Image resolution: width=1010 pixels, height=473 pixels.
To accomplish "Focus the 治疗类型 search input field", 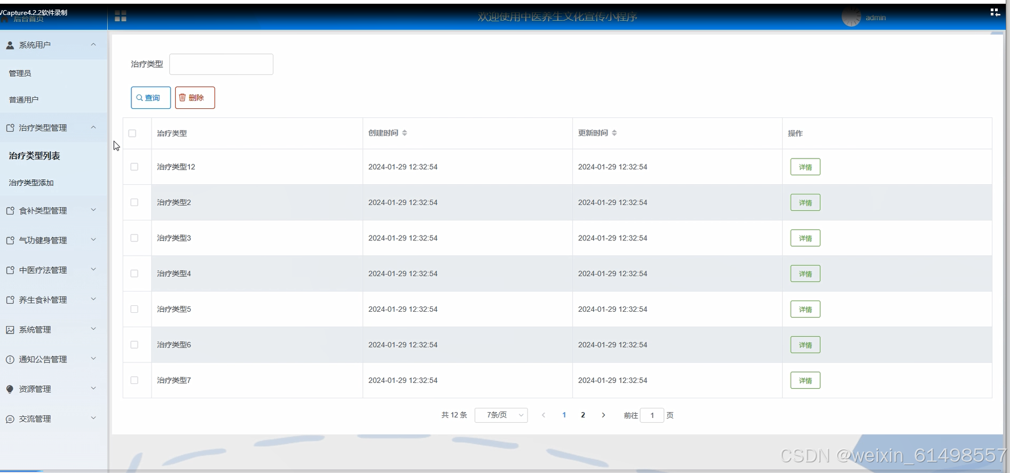I will click(x=222, y=64).
